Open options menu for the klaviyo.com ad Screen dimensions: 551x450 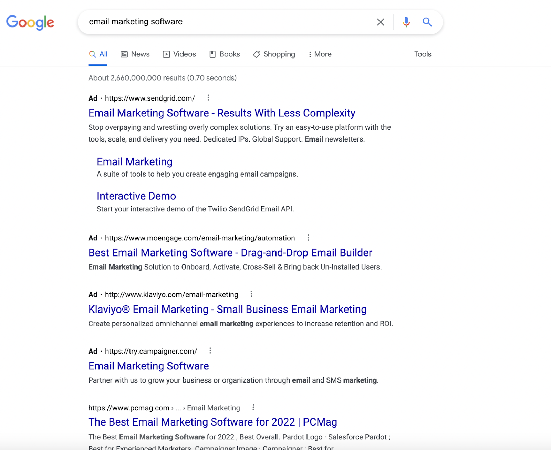[251, 294]
